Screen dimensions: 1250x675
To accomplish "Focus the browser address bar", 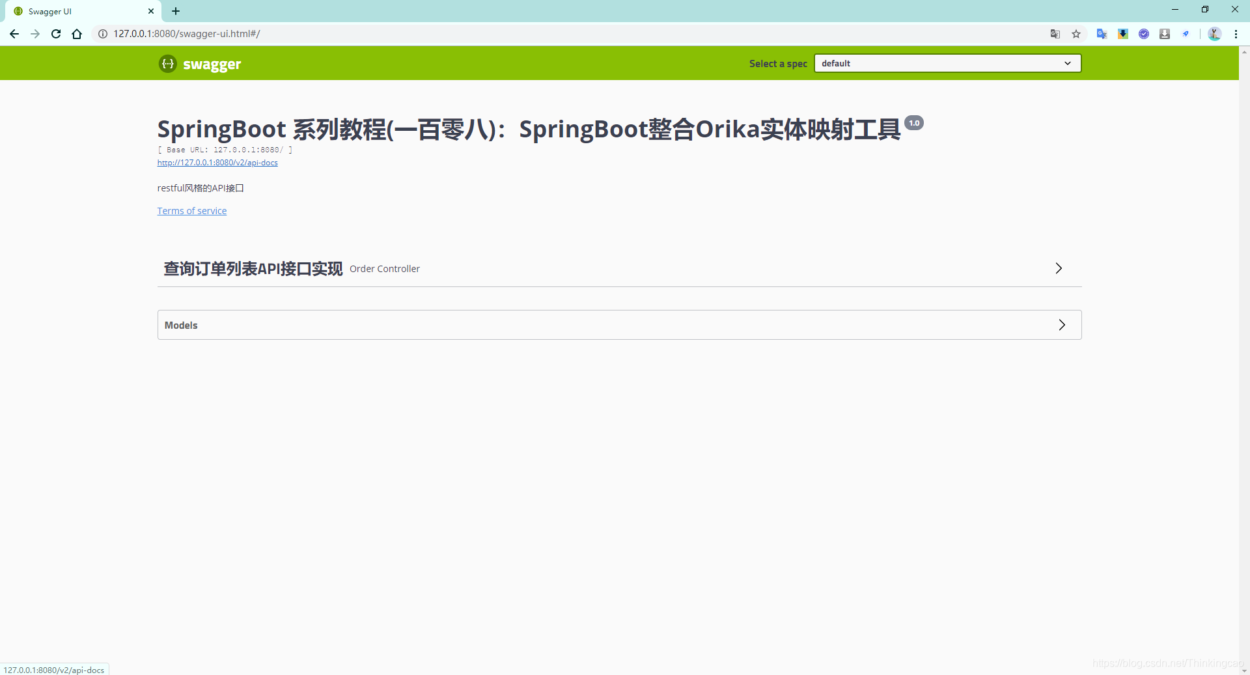I will [573, 34].
